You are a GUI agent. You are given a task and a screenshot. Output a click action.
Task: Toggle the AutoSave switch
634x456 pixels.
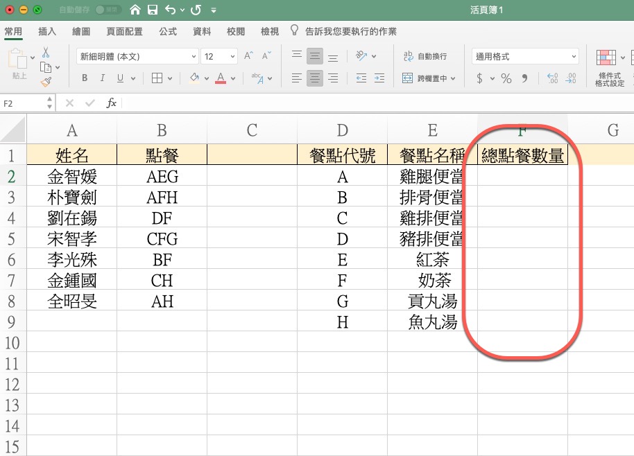(x=108, y=10)
